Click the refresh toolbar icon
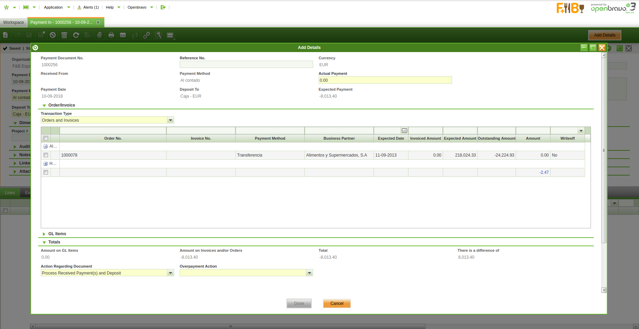The image size is (639, 329). click(76, 35)
